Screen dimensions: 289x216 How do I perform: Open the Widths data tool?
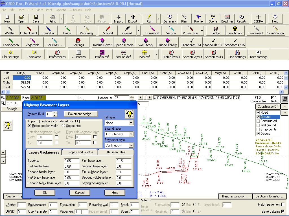tap(10, 30)
